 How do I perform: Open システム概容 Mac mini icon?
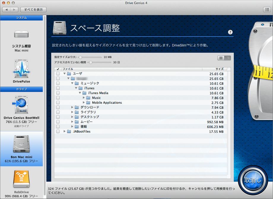point(21,34)
